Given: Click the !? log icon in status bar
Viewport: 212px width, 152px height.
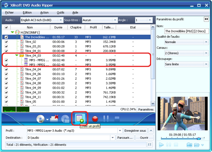Looking at the screenshot, I should 150,144.
